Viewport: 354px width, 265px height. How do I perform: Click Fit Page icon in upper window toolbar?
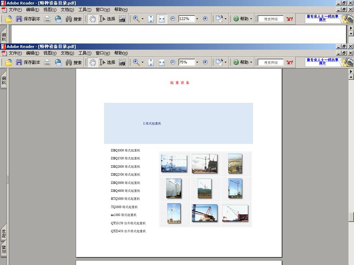pos(151,19)
